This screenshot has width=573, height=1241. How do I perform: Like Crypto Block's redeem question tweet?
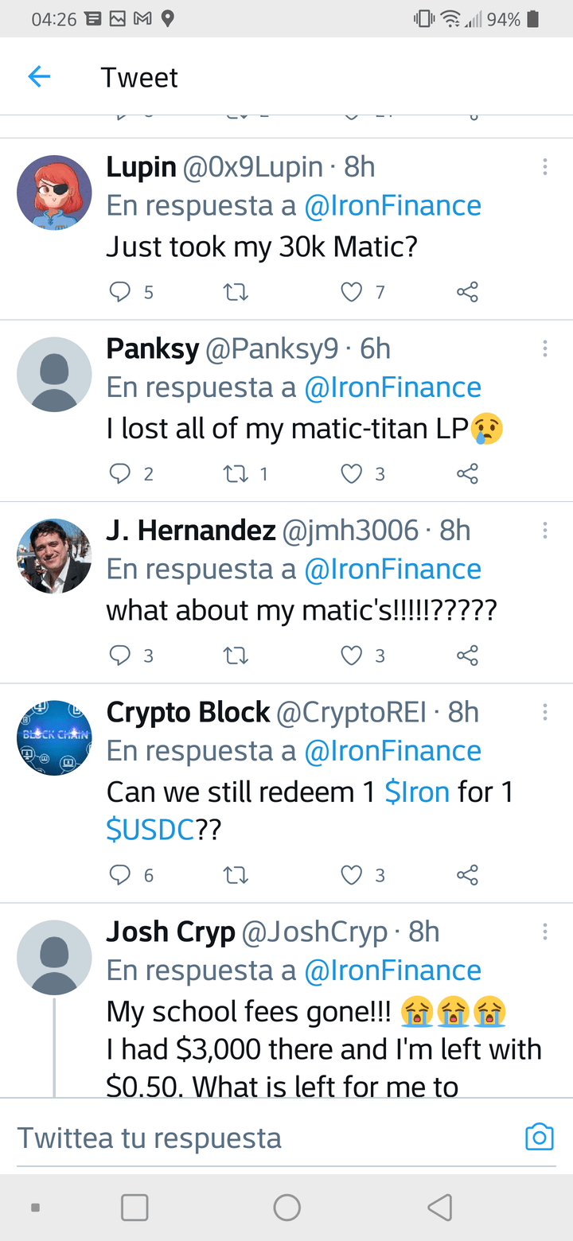[x=352, y=875]
